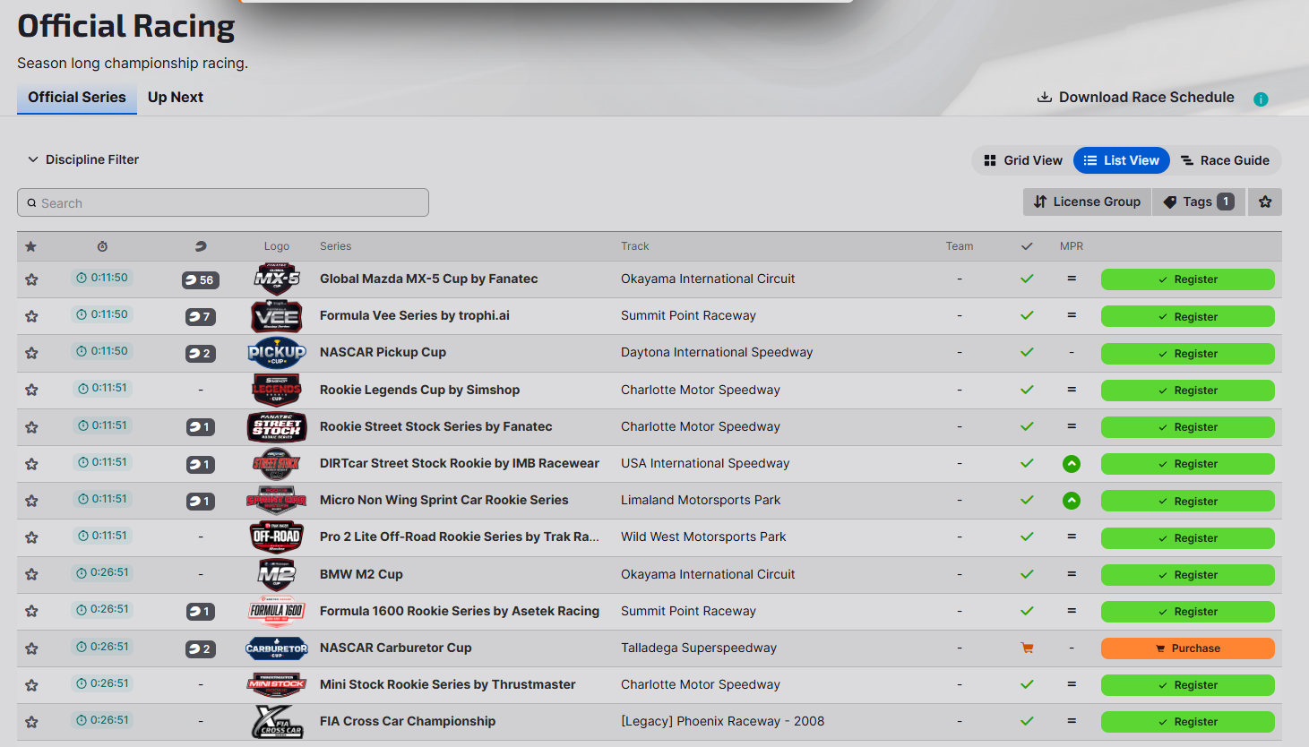Image resolution: width=1309 pixels, height=747 pixels.
Task: Click the BMW M2 Cup logo
Action: click(277, 574)
